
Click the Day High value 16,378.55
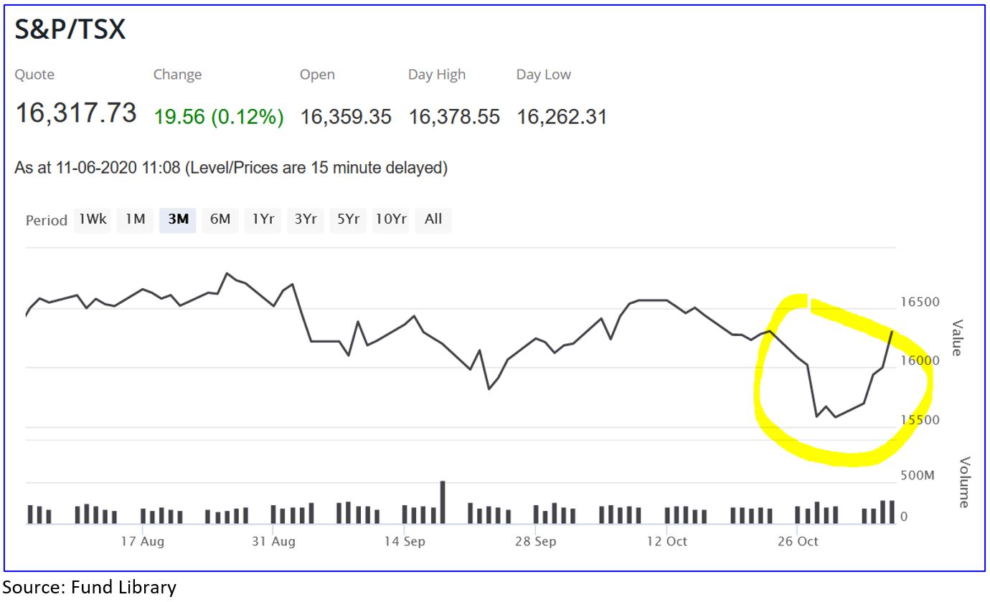click(454, 117)
